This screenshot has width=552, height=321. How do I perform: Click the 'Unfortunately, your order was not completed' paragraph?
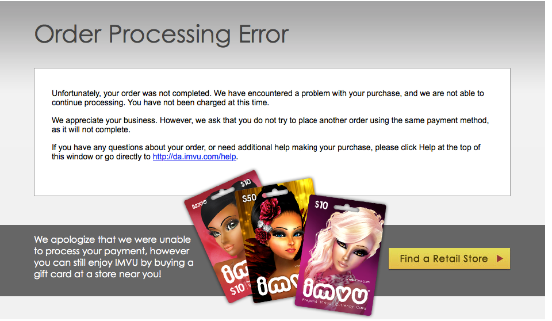tap(267, 98)
